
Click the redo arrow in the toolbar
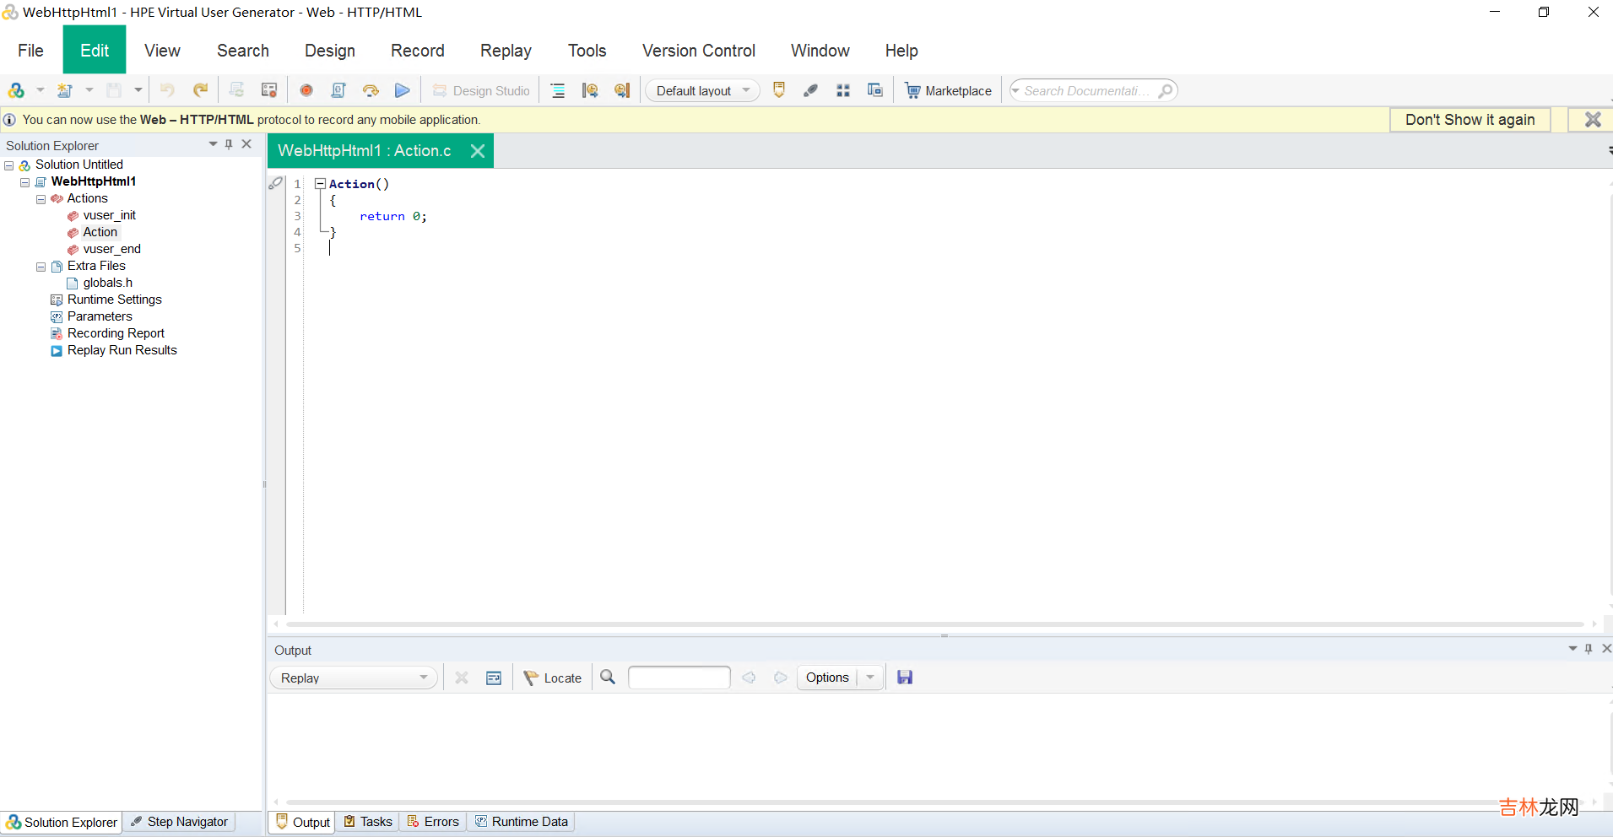200,90
